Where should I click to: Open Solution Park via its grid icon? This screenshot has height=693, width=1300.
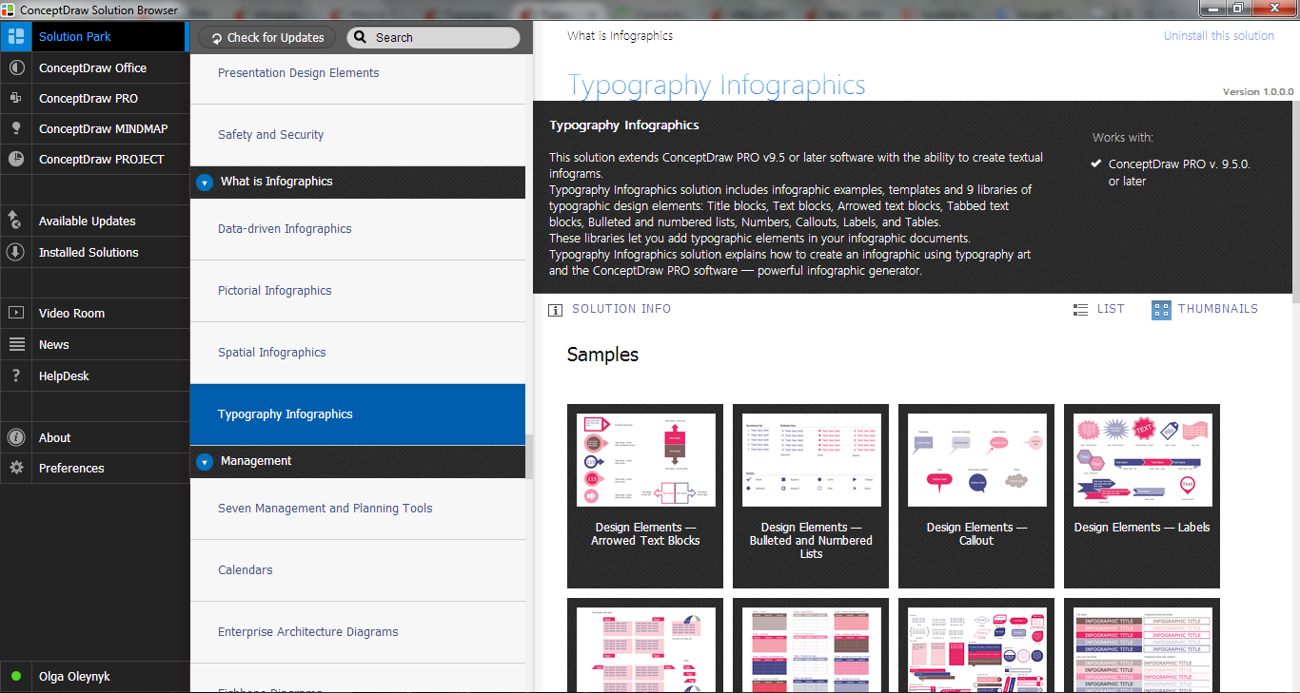[16, 37]
